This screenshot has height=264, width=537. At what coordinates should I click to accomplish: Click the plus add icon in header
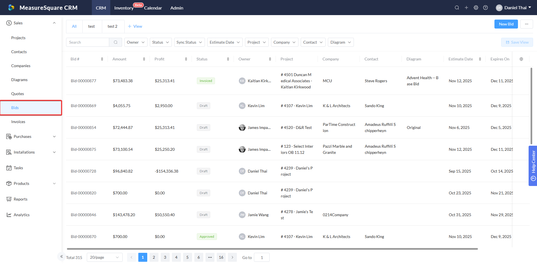click(466, 8)
